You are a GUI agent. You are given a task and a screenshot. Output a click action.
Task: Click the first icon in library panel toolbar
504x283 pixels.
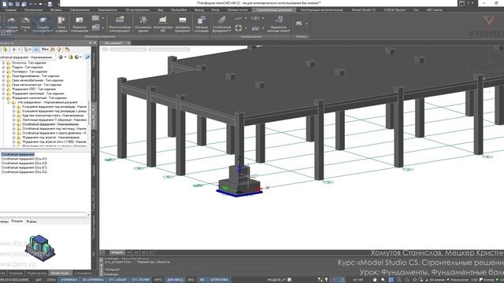5,50
